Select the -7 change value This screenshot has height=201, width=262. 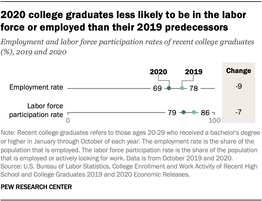pos(239,112)
